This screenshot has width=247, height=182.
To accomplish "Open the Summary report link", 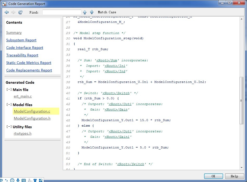I will click(14, 32).
